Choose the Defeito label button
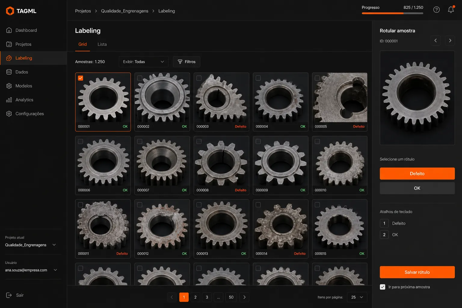This screenshot has height=308, width=462. tap(417, 174)
